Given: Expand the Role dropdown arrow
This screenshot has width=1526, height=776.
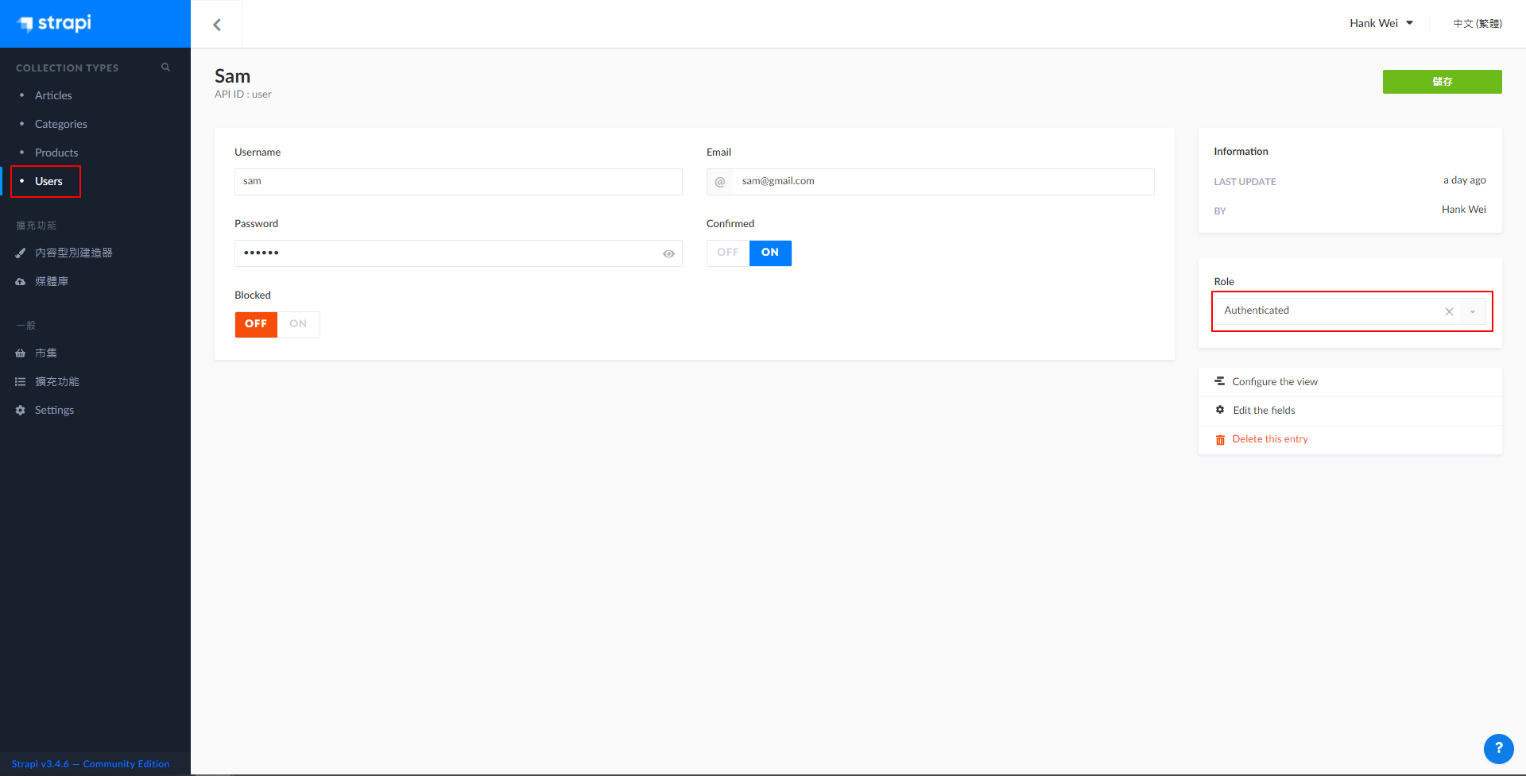Looking at the screenshot, I should click(x=1473, y=311).
